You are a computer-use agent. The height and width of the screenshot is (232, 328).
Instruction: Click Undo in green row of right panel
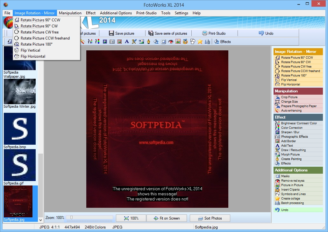click(x=298, y=210)
